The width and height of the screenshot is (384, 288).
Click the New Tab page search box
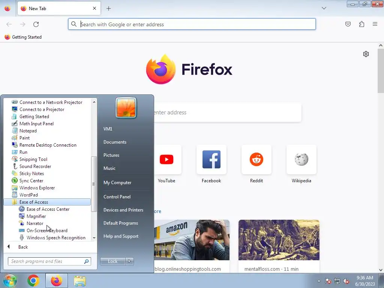click(x=228, y=112)
